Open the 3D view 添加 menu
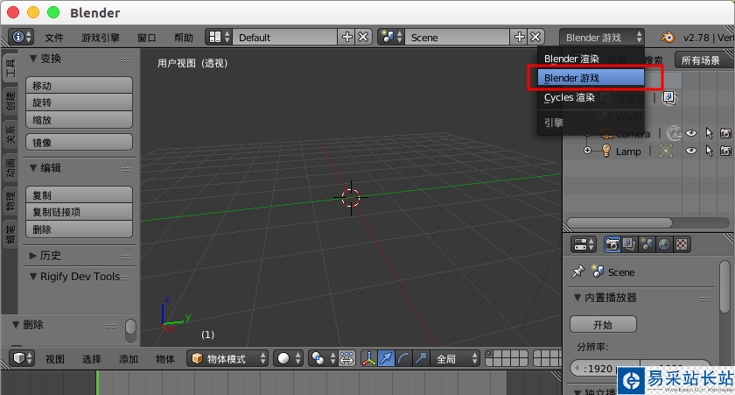The width and height of the screenshot is (735, 395). (129, 359)
